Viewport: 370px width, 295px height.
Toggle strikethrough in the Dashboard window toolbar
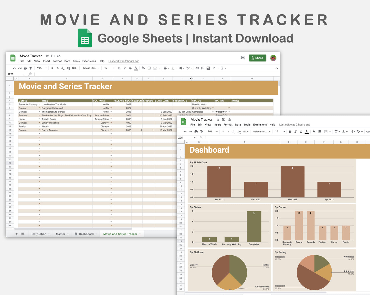[x=301, y=132]
